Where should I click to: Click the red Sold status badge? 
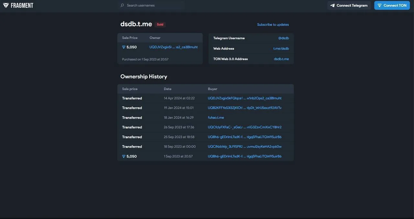(x=160, y=25)
